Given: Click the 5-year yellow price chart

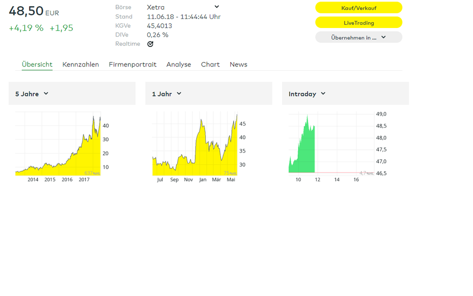Looking at the screenshot, I should (x=58, y=145).
